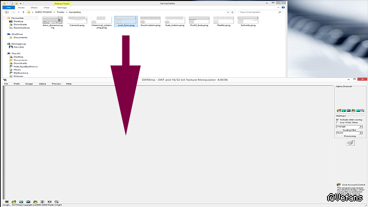Click the chevron after Trailer in address bar
The height and width of the screenshot is (207, 368).
click(67, 12)
